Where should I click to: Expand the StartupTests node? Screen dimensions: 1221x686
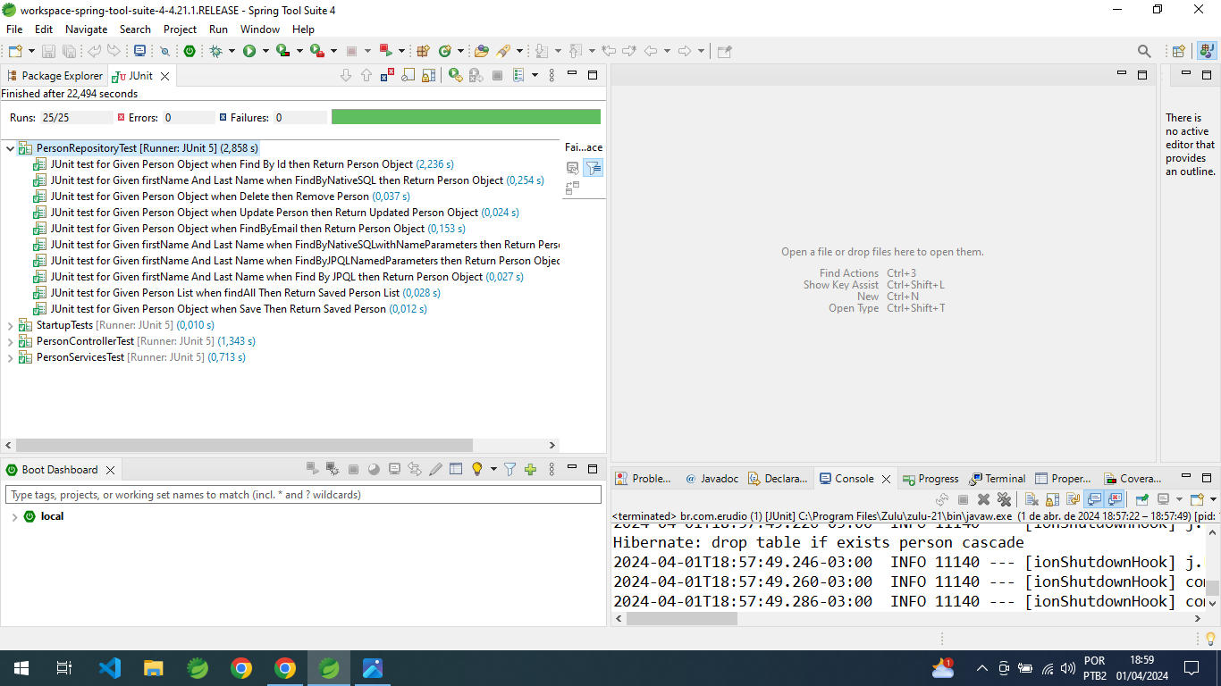10,325
